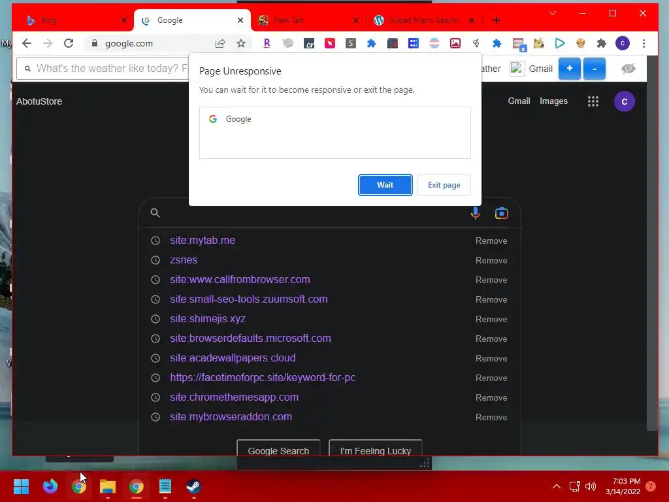The image size is (669, 502).
Task: Bookmark the page with the star icon
Action: (241, 43)
